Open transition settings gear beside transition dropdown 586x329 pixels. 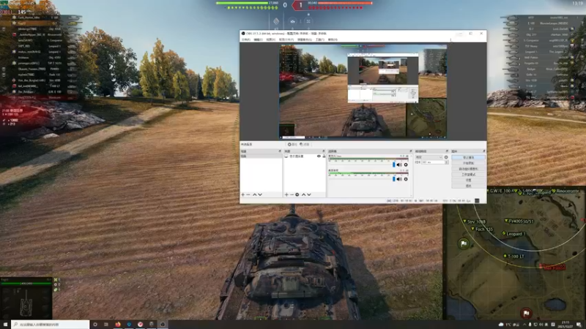pos(446,157)
